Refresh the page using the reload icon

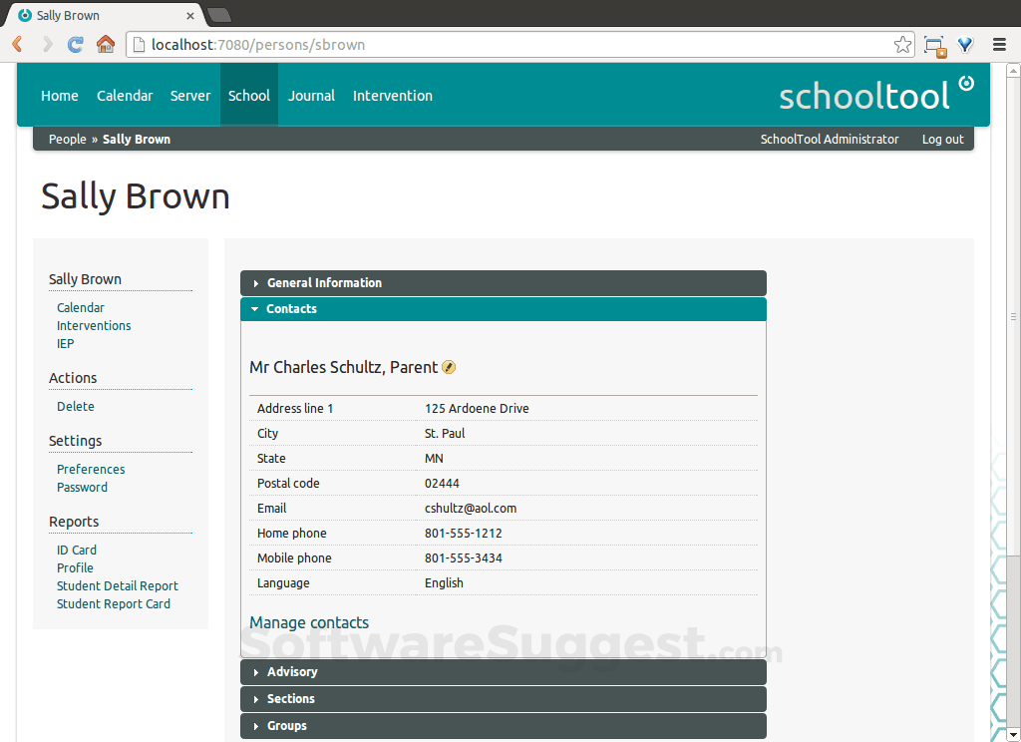tap(74, 44)
